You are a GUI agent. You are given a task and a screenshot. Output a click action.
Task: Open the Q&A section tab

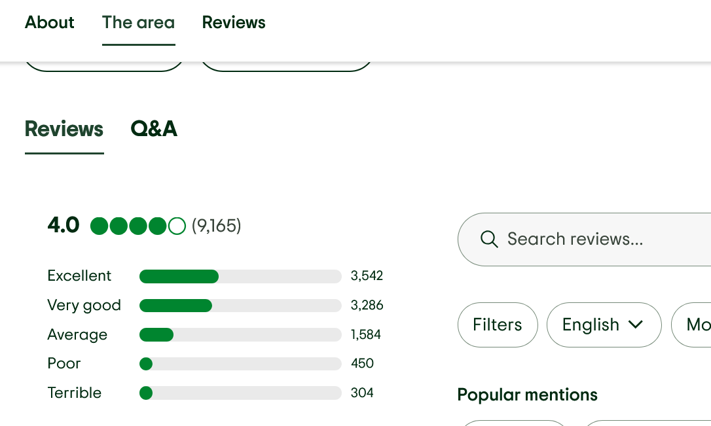tap(154, 129)
